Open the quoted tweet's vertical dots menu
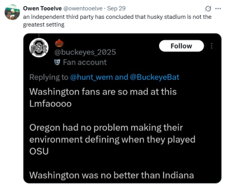The width and height of the screenshot is (226, 184). 212,46
